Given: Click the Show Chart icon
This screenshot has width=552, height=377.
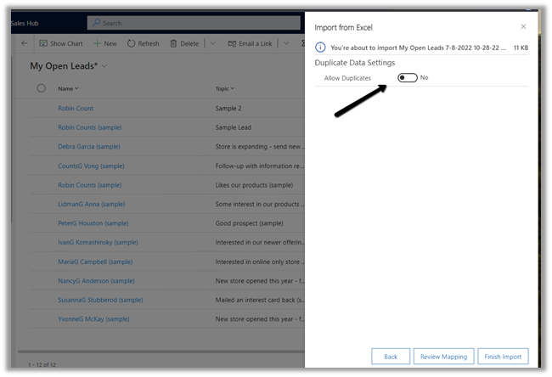Looking at the screenshot, I should (x=43, y=43).
